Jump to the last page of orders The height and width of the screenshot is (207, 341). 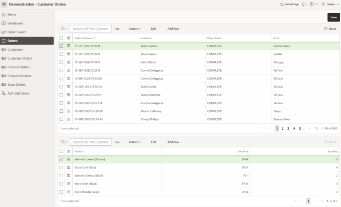316,128
